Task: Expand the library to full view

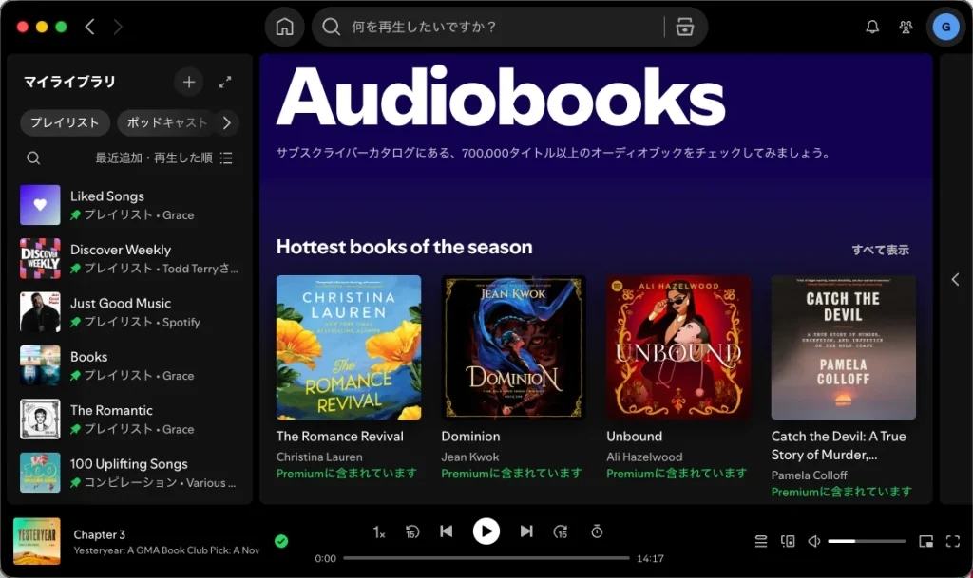Action: (x=225, y=82)
